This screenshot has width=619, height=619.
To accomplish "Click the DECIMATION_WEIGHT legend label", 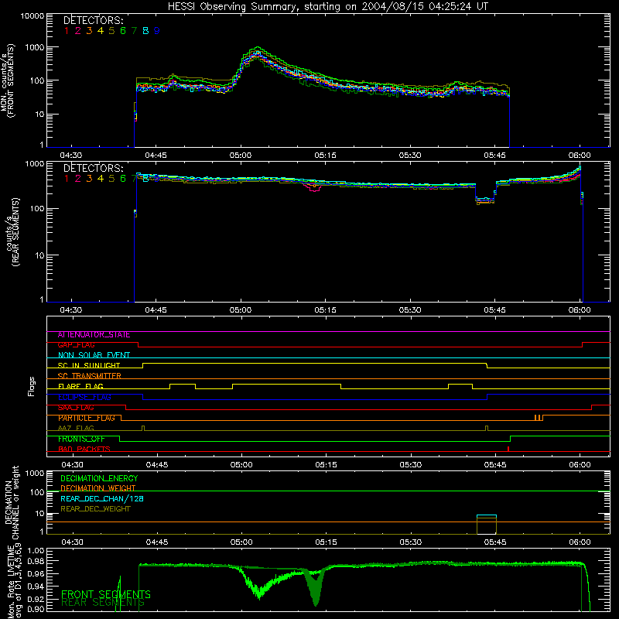I will point(98,488).
